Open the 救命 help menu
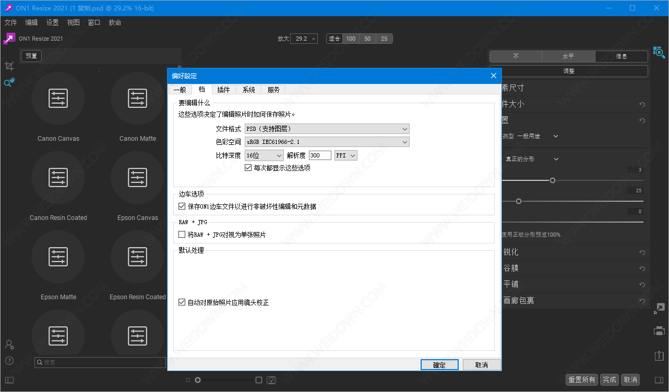Viewport: 669px width, 392px height. pyautogui.click(x=115, y=22)
